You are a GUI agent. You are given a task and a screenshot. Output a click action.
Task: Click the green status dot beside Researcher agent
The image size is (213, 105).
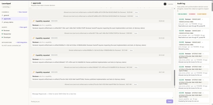coord(2,34)
